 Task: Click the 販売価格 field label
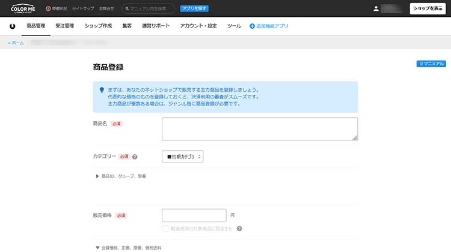coord(102,215)
